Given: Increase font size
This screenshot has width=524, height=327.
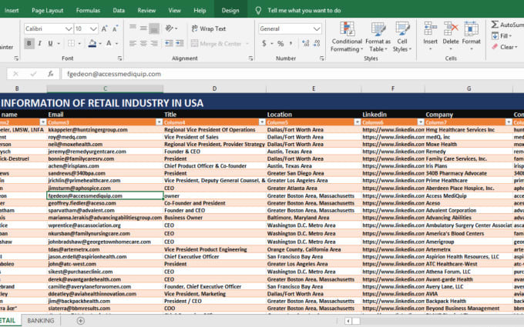Looking at the screenshot, I should [104, 28].
